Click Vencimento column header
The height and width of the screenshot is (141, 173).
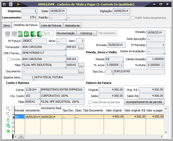[32, 110]
